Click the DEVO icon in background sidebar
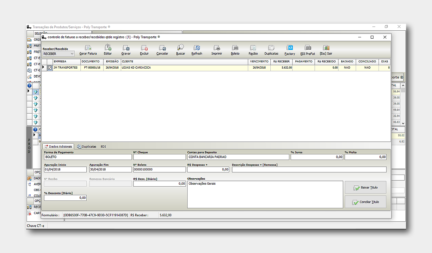This screenshot has width=432, height=253. click(29, 77)
